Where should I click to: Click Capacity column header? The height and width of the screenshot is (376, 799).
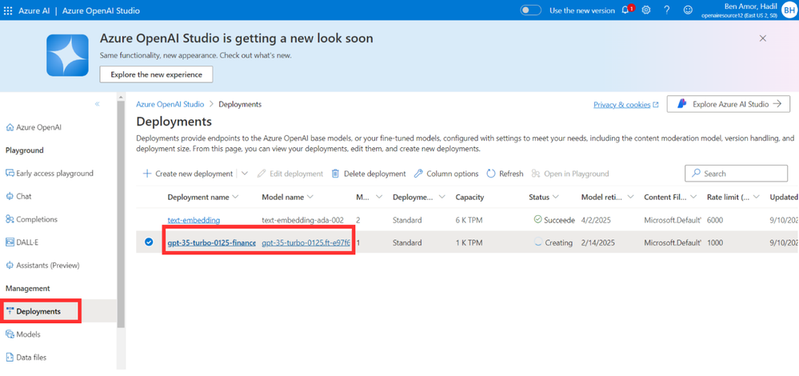coord(469,197)
